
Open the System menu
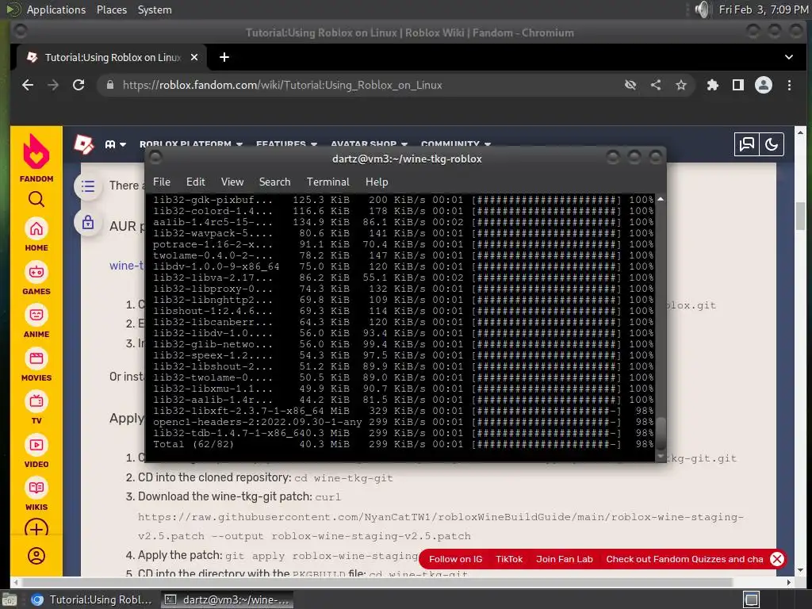point(155,10)
